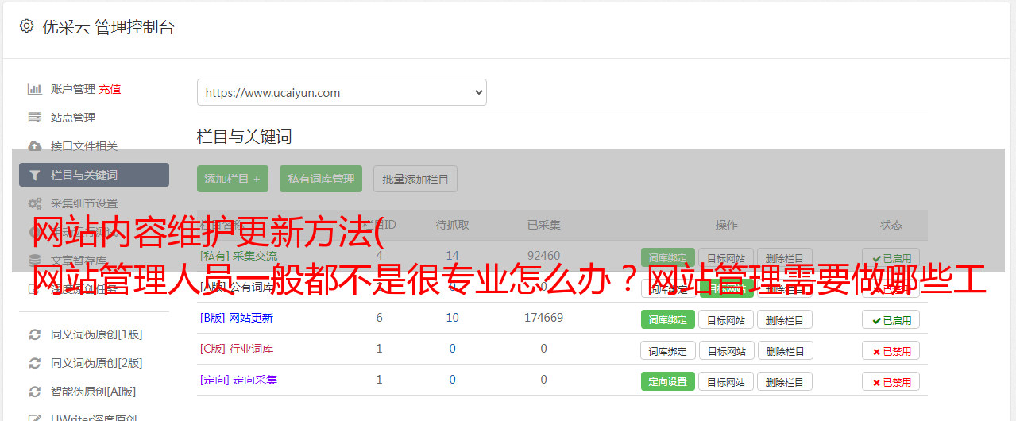Click the 批量添加栏目 button
Viewport: 1016px width, 421px height.
pos(415,179)
